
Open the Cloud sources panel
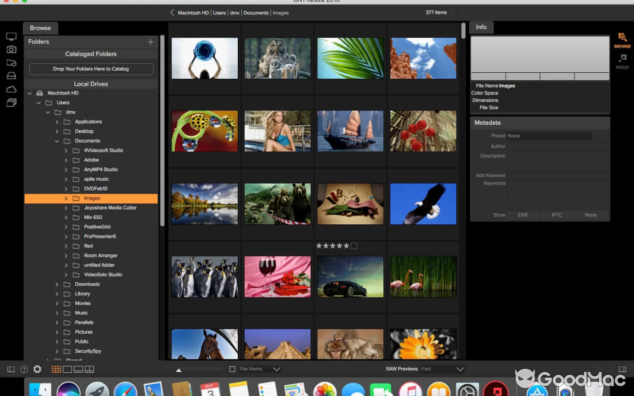10,89
